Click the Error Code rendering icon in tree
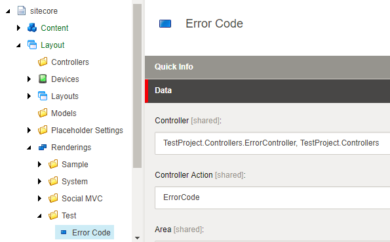The height and width of the screenshot is (242, 390). (x=64, y=232)
